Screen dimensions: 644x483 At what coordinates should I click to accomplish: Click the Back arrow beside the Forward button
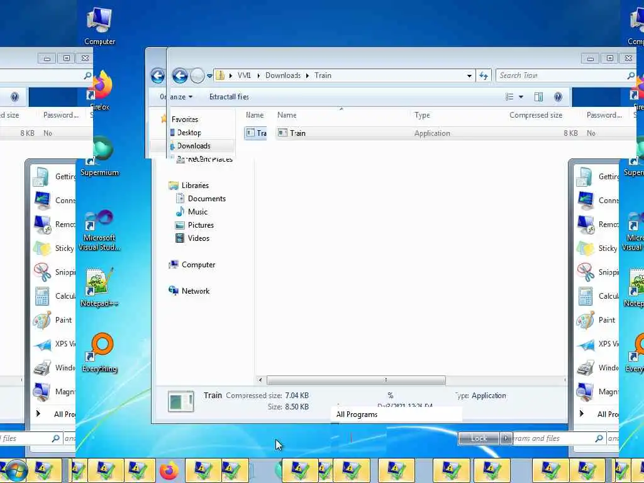click(x=179, y=75)
